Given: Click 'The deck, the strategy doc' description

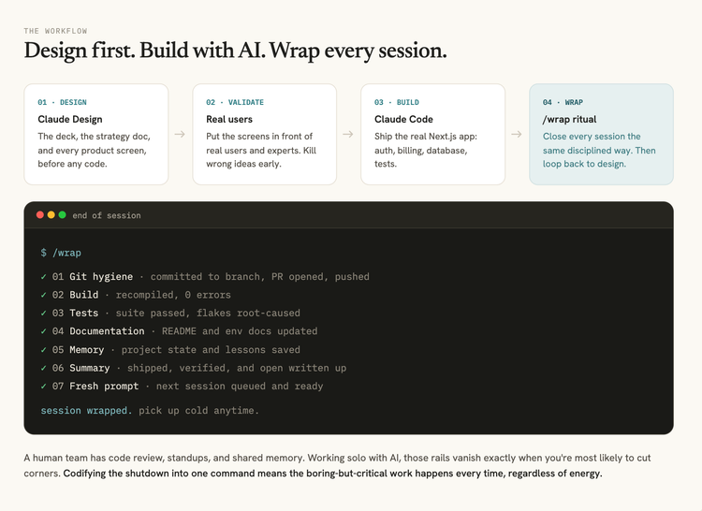Looking at the screenshot, I should pos(94,150).
